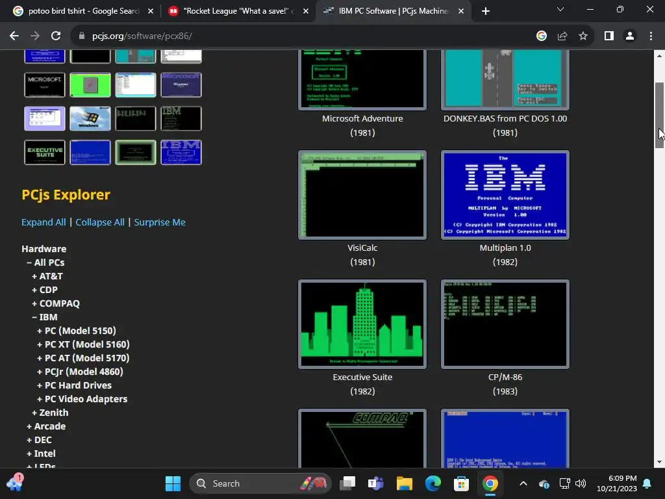The width and height of the screenshot is (665, 499).
Task: Open Task View from the taskbar
Action: pos(347,483)
